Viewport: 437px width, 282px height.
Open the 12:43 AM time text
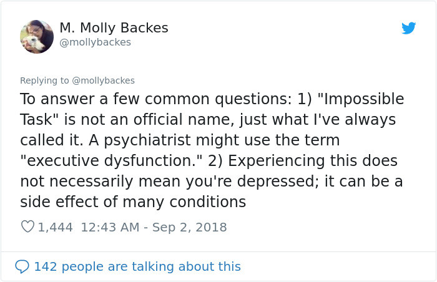(x=110, y=227)
